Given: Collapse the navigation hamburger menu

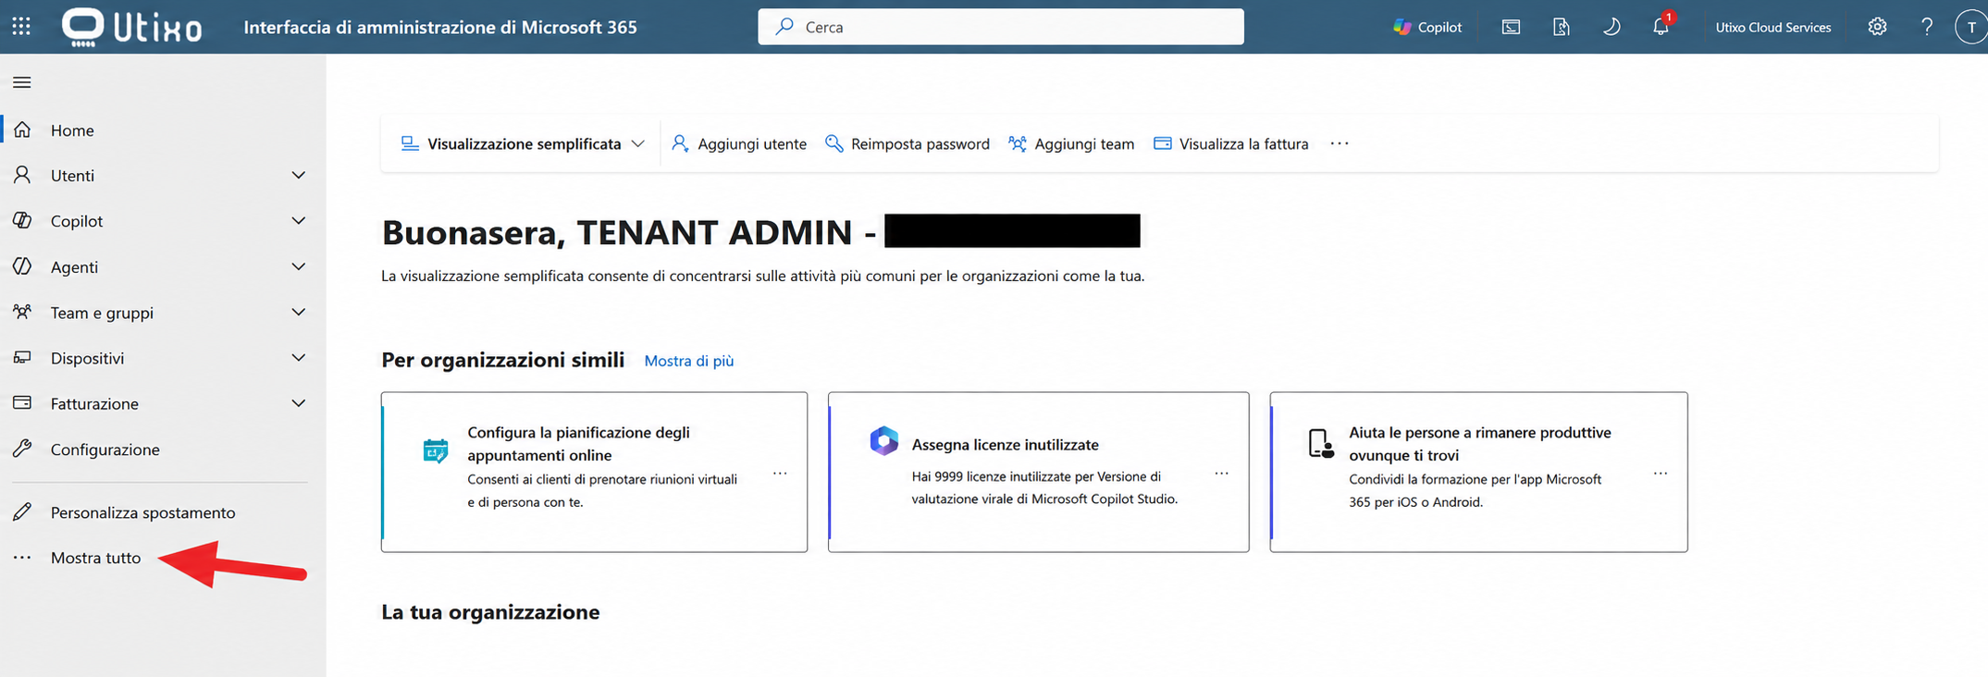Looking at the screenshot, I should coord(22,82).
